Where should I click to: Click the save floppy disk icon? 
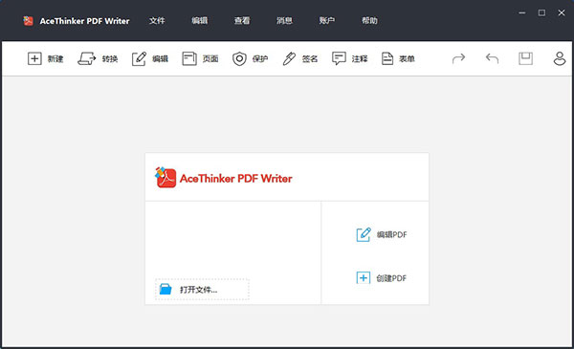coord(525,58)
